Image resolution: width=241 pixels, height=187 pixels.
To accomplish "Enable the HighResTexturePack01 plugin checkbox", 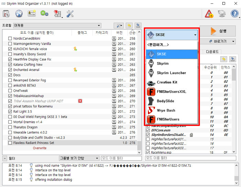I will click(148, 139).
